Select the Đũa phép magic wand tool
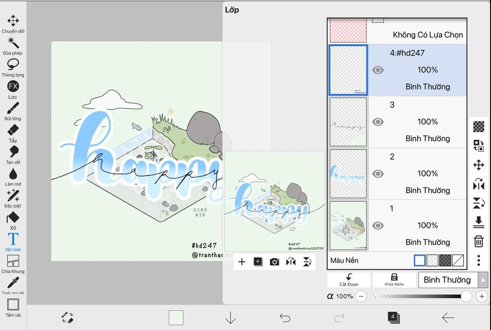The image size is (491, 330). click(13, 46)
